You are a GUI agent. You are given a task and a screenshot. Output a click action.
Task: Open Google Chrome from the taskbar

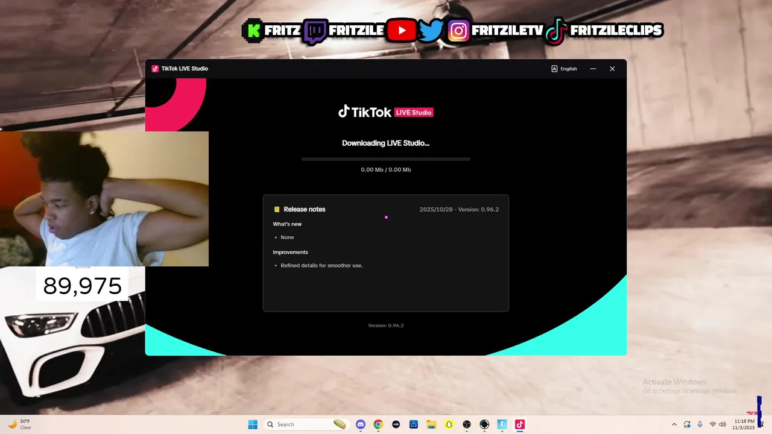tap(378, 424)
